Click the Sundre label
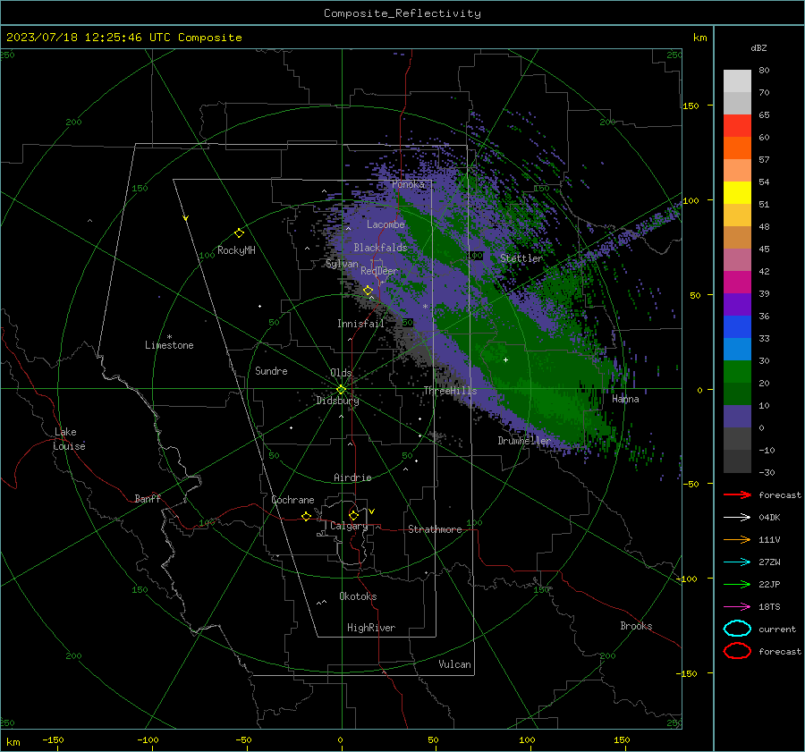 271,370
